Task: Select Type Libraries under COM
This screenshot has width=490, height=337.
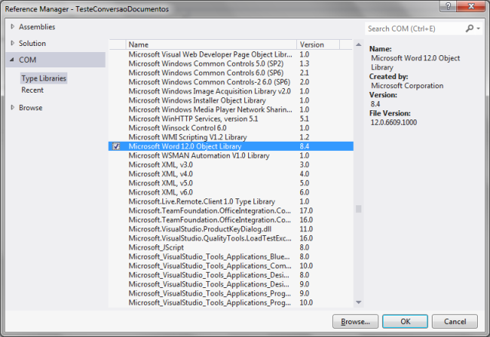Action: coord(44,78)
